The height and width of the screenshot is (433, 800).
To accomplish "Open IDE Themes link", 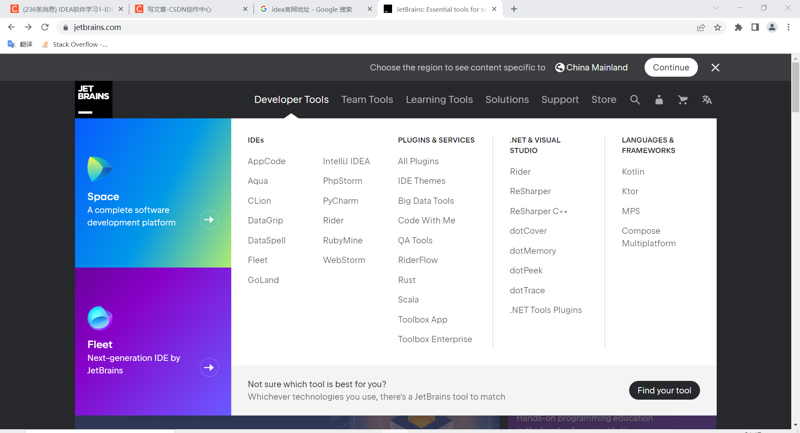I will point(422,181).
